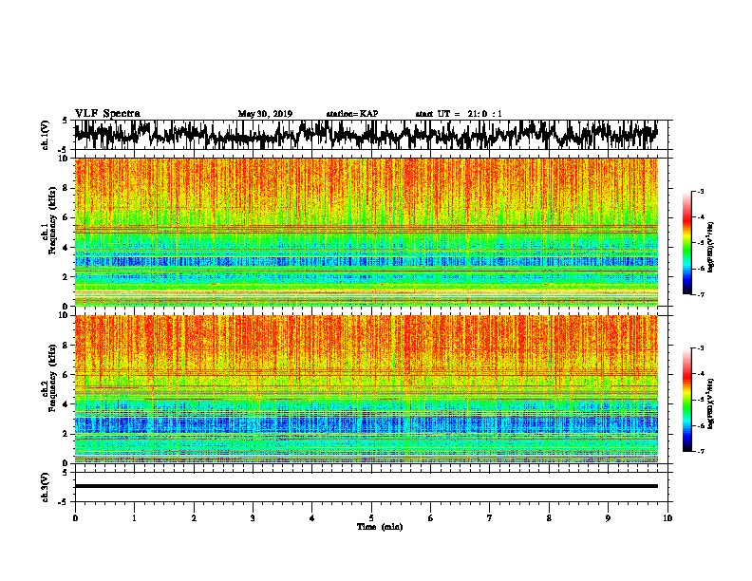Screen dimensions: 752x581
Task: Click the "VLF Spectra" plot title
Action: point(107,114)
